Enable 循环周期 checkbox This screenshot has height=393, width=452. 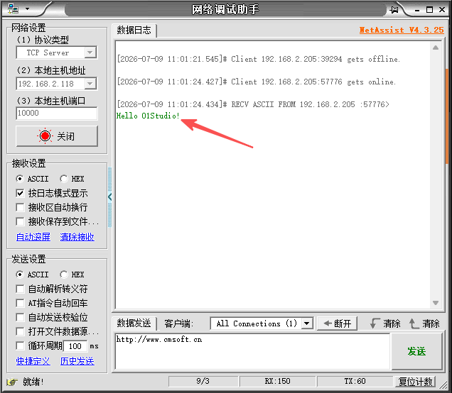point(20,345)
